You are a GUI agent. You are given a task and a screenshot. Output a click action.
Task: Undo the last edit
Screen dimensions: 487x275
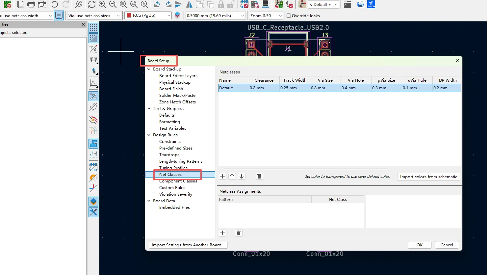pyautogui.click(x=55, y=4)
